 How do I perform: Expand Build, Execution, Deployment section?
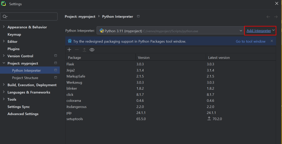point(4,85)
